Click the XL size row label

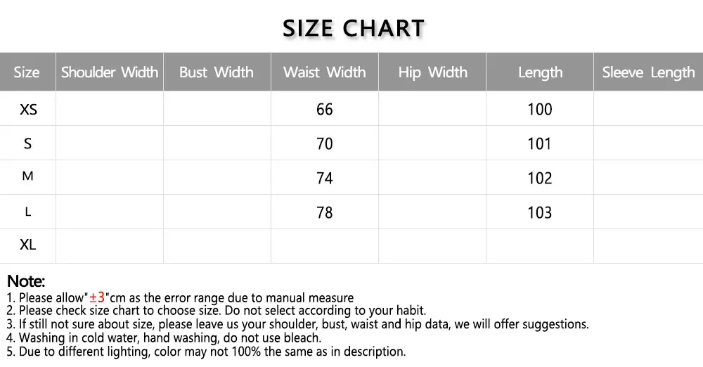28,245
